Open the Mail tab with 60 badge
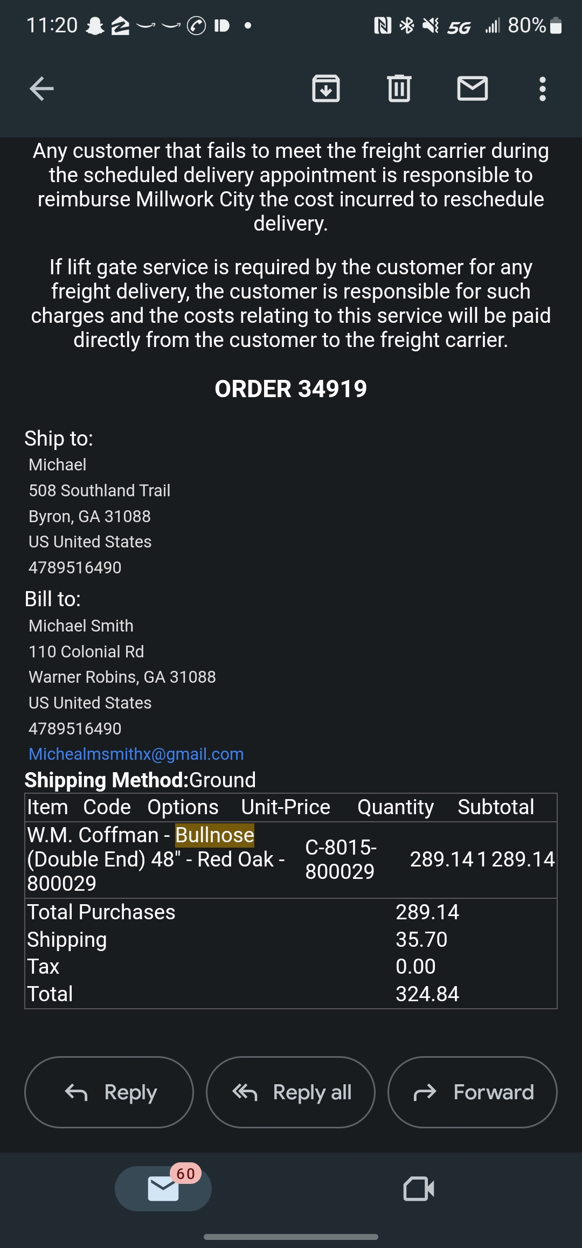 point(163,1188)
